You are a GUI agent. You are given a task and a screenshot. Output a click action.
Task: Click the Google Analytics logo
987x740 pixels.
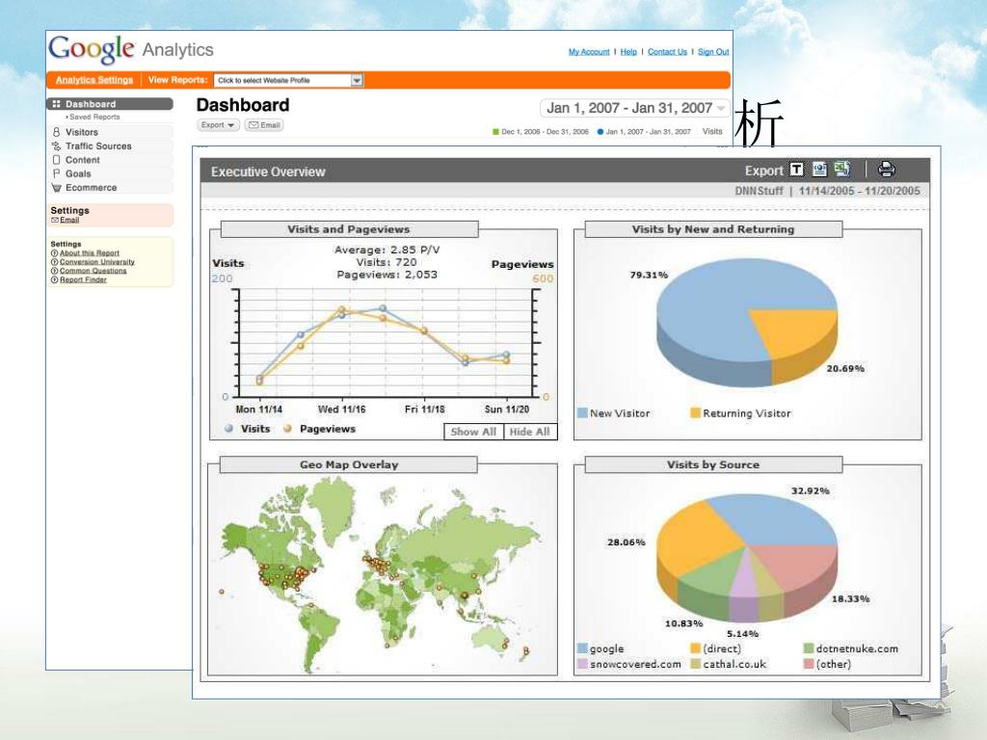(x=131, y=50)
